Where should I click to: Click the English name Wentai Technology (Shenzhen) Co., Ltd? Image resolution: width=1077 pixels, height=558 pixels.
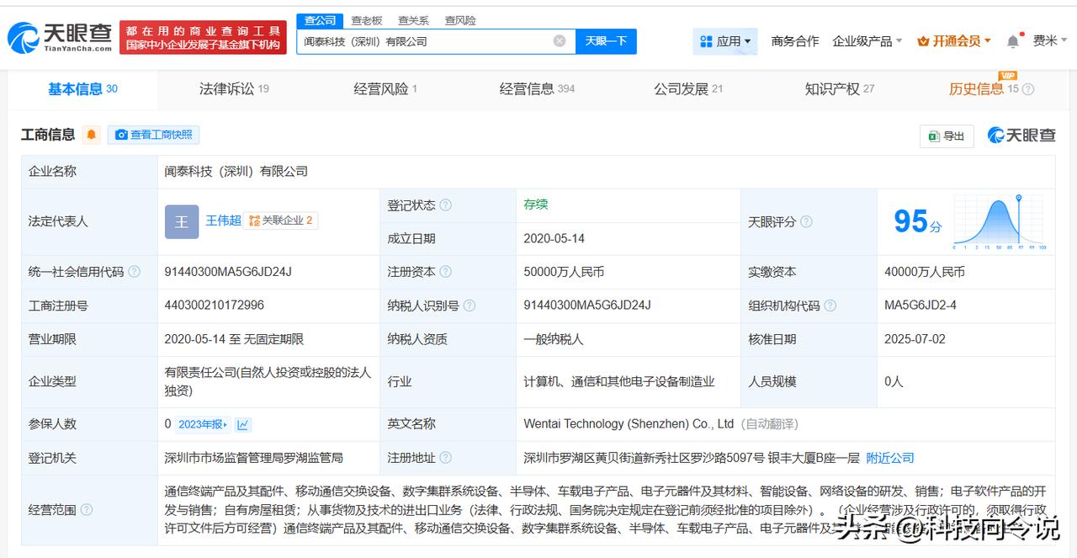(629, 424)
